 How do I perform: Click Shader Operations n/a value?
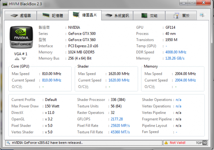tap(178, 100)
